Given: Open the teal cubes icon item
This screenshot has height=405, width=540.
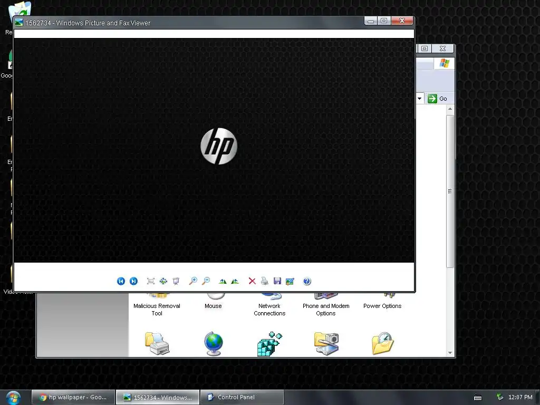Looking at the screenshot, I should click(x=269, y=343).
